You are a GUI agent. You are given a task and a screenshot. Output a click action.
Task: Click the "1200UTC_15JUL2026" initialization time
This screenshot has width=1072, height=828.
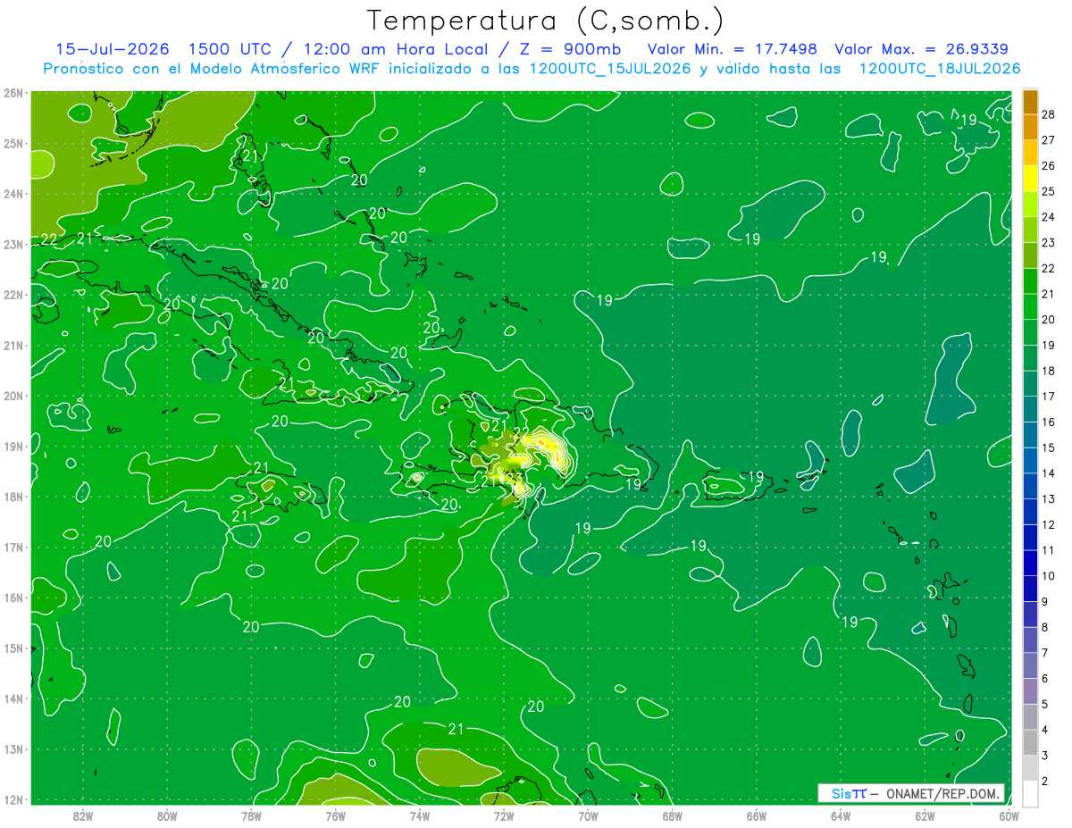point(611,69)
